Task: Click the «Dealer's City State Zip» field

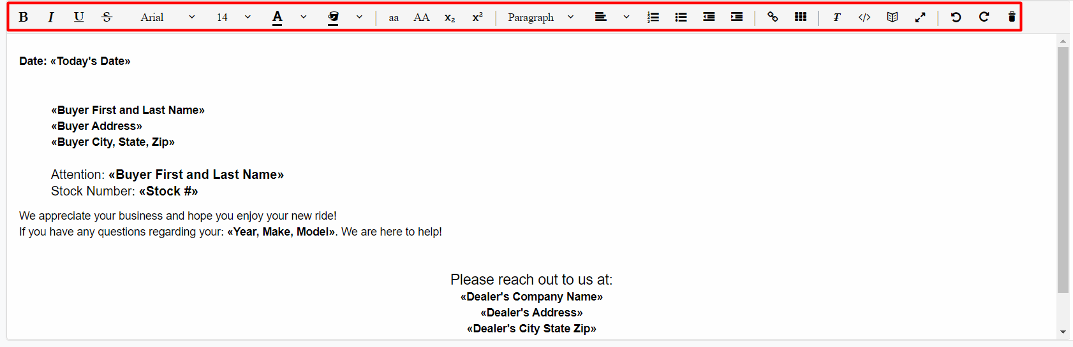Action: pos(531,329)
